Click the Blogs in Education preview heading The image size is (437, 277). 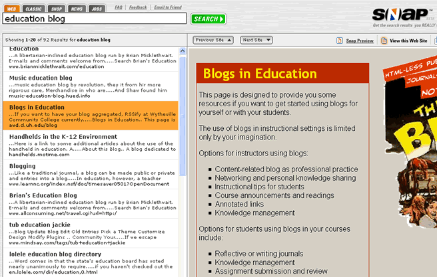pos(260,74)
